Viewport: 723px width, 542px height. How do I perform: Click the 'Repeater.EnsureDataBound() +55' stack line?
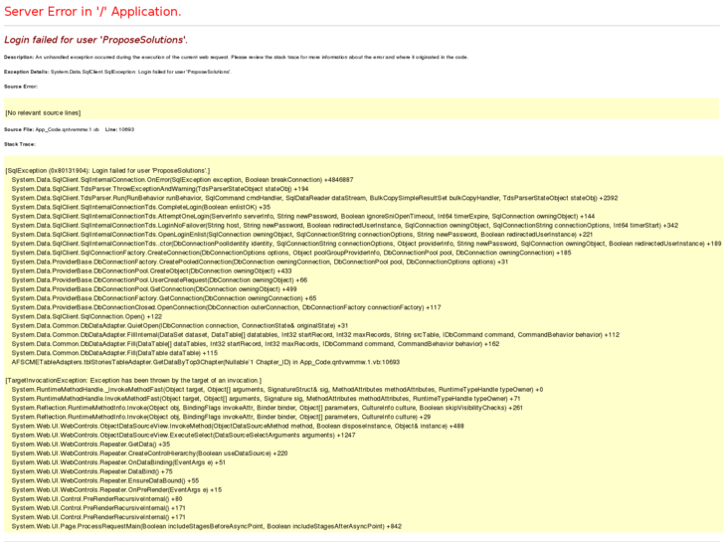tap(105, 481)
